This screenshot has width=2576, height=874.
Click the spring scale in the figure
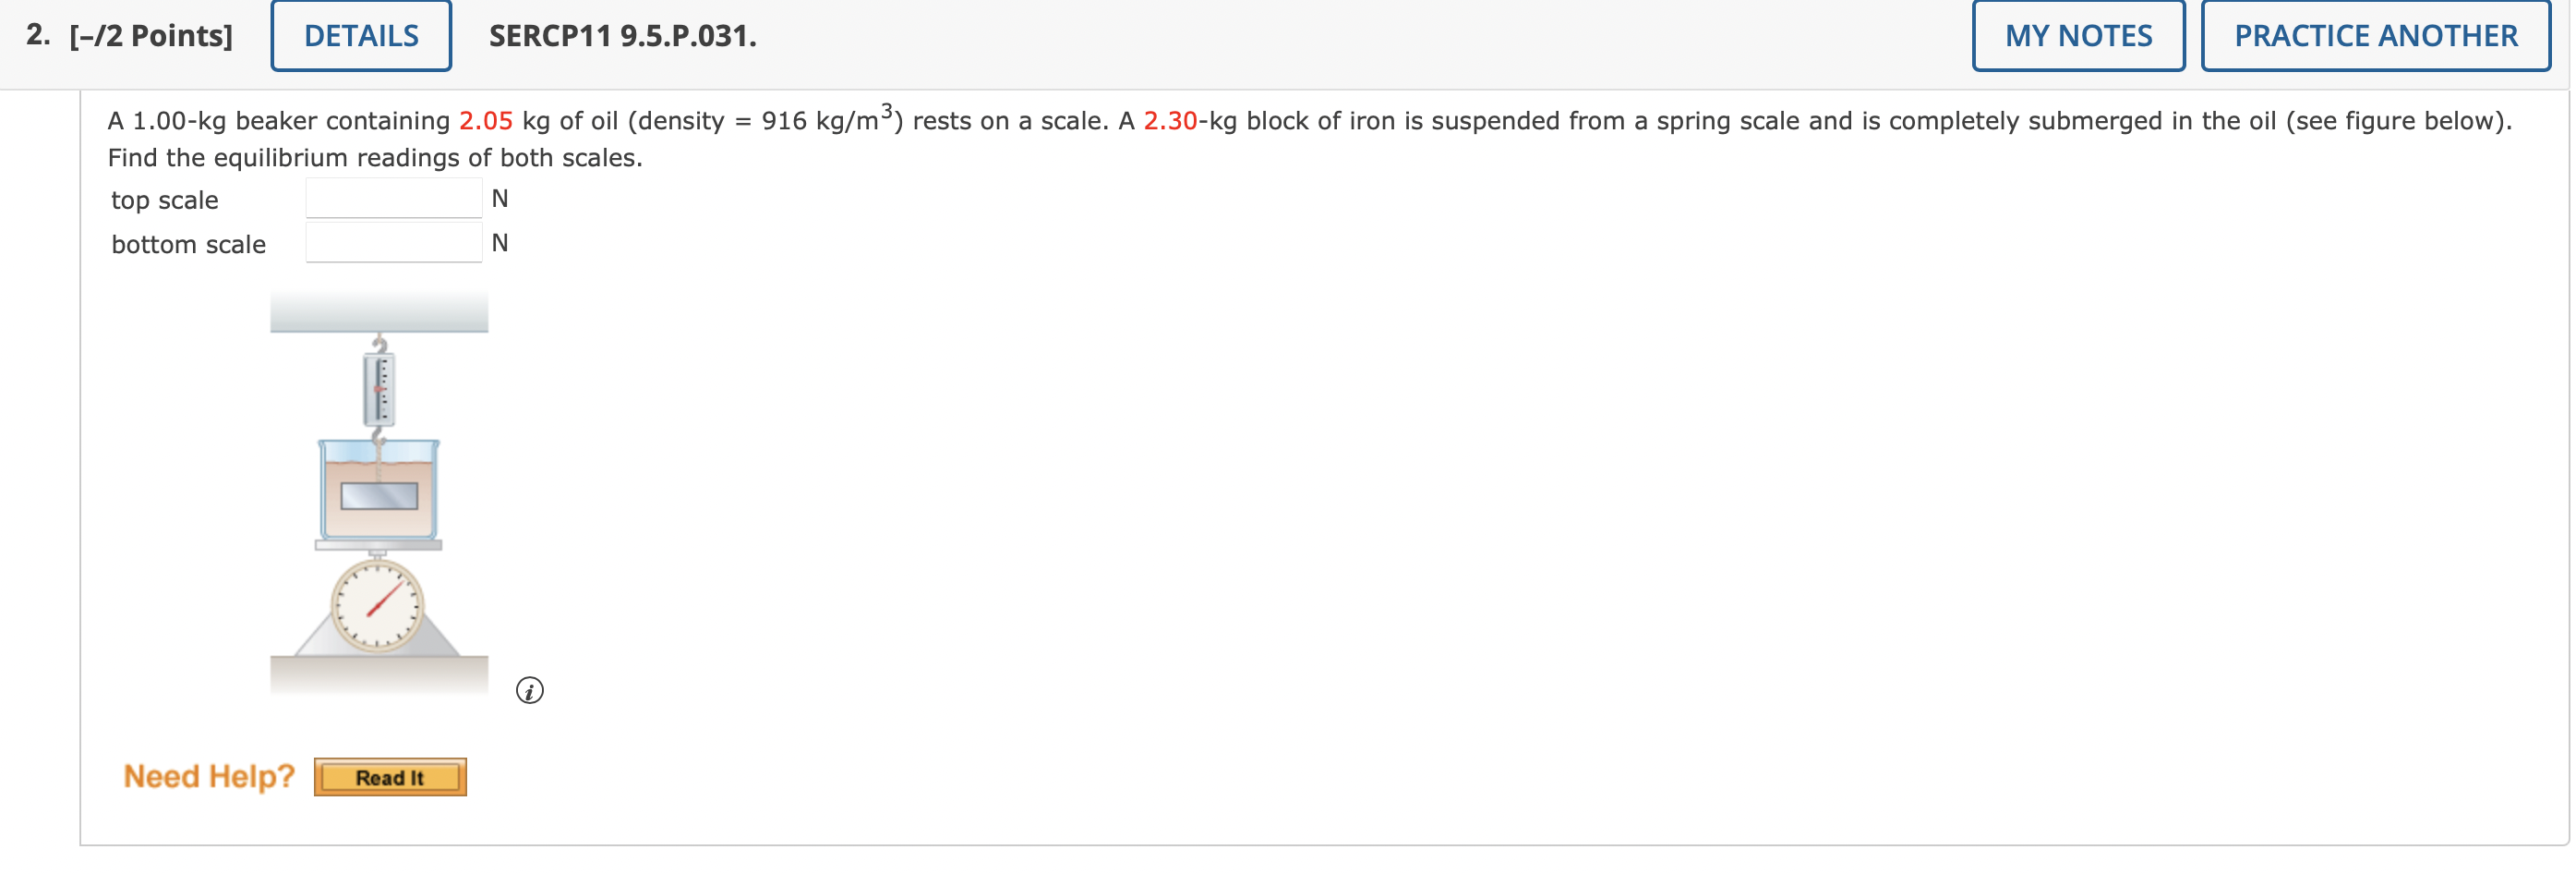point(378,391)
